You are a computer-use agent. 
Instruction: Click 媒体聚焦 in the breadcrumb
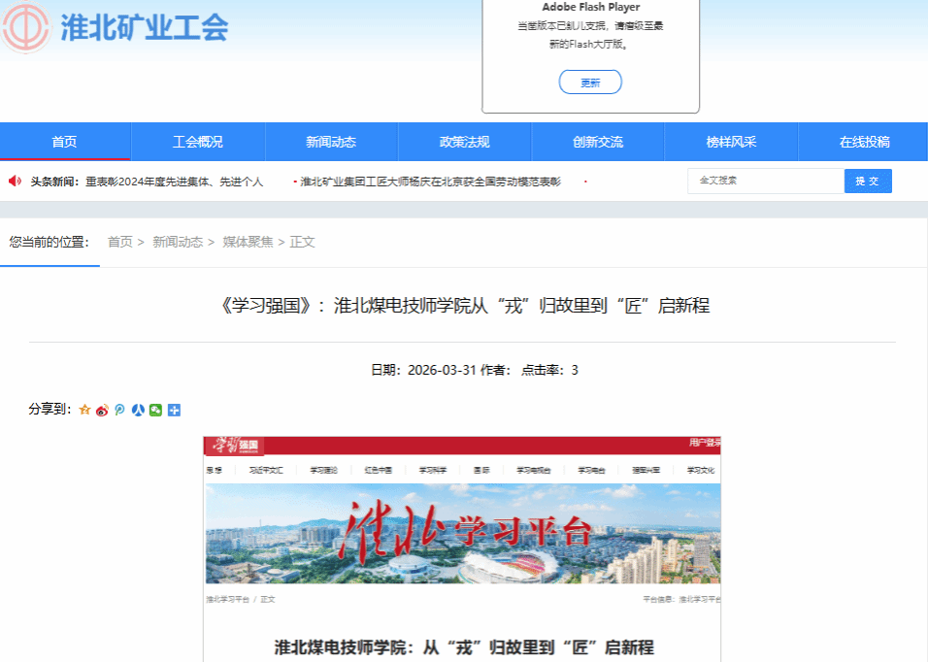[x=248, y=242]
